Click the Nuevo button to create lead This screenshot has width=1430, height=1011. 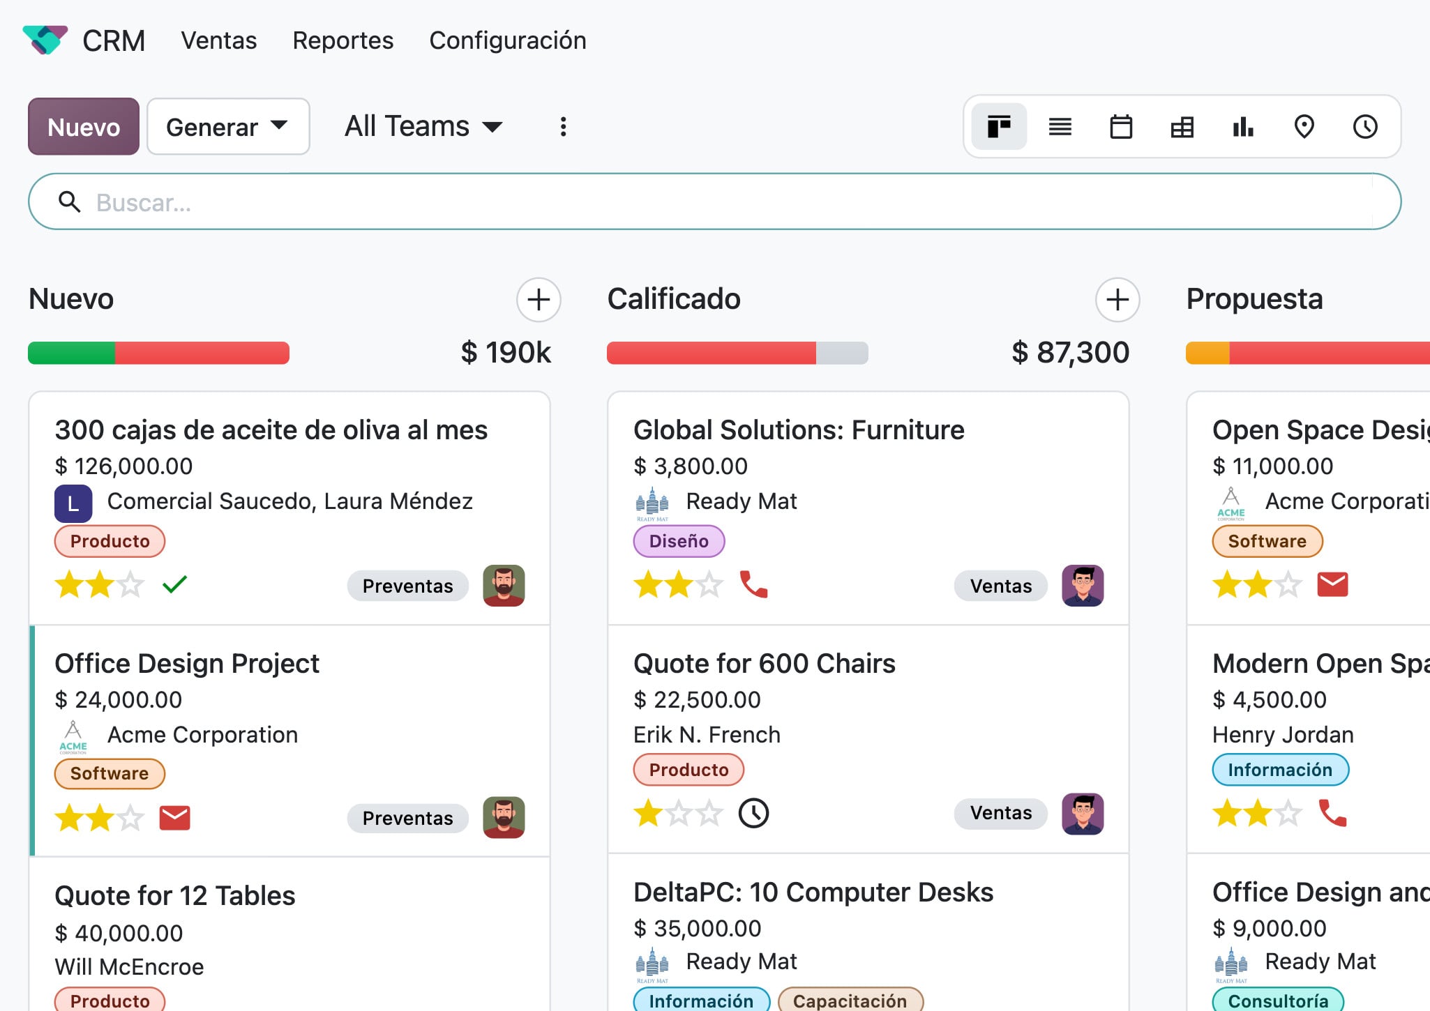[84, 127]
